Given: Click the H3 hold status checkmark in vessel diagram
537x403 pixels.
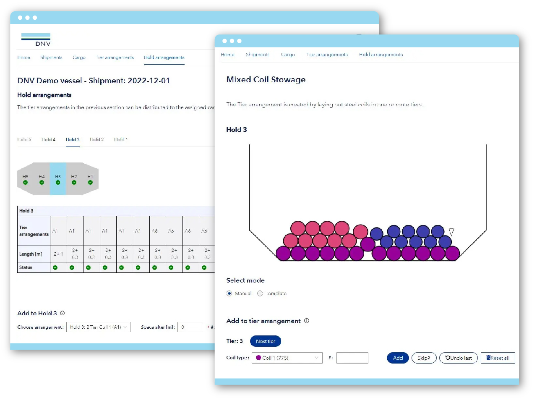Looking at the screenshot, I should tap(58, 183).
